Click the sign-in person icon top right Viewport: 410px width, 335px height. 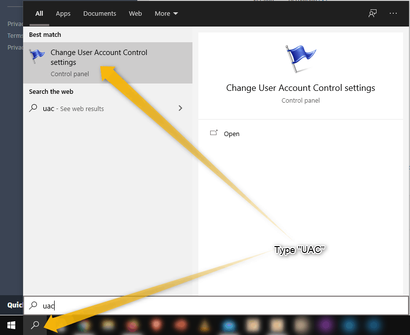[x=373, y=13]
